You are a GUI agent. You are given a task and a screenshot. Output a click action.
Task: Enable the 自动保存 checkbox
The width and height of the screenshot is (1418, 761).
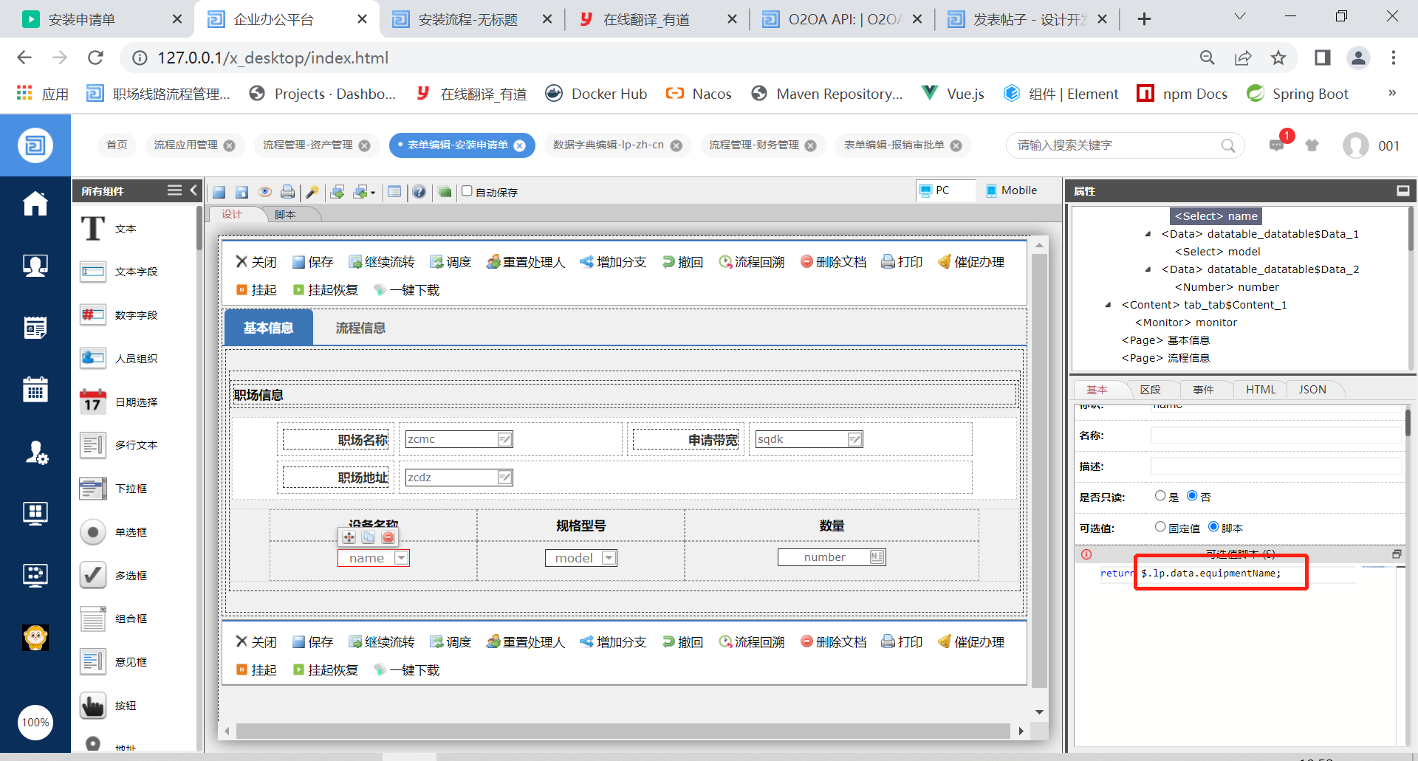coord(467,191)
